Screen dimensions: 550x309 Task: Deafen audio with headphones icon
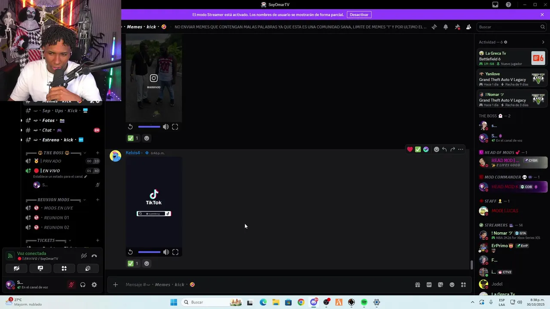coord(82,285)
